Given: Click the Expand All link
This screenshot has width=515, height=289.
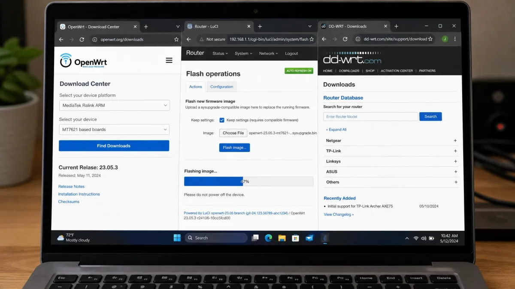Looking at the screenshot, I should [x=336, y=129].
